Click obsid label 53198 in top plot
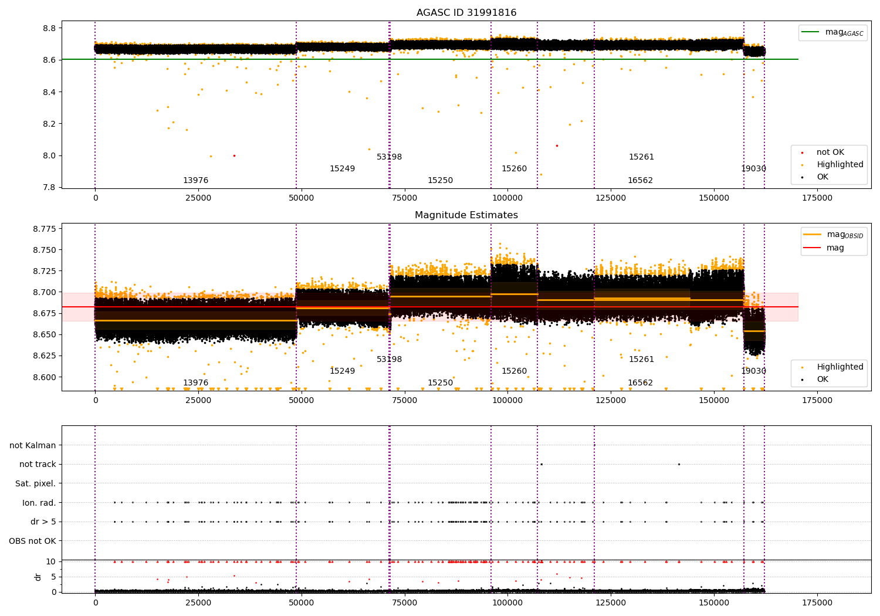The image size is (880, 616). coord(390,157)
